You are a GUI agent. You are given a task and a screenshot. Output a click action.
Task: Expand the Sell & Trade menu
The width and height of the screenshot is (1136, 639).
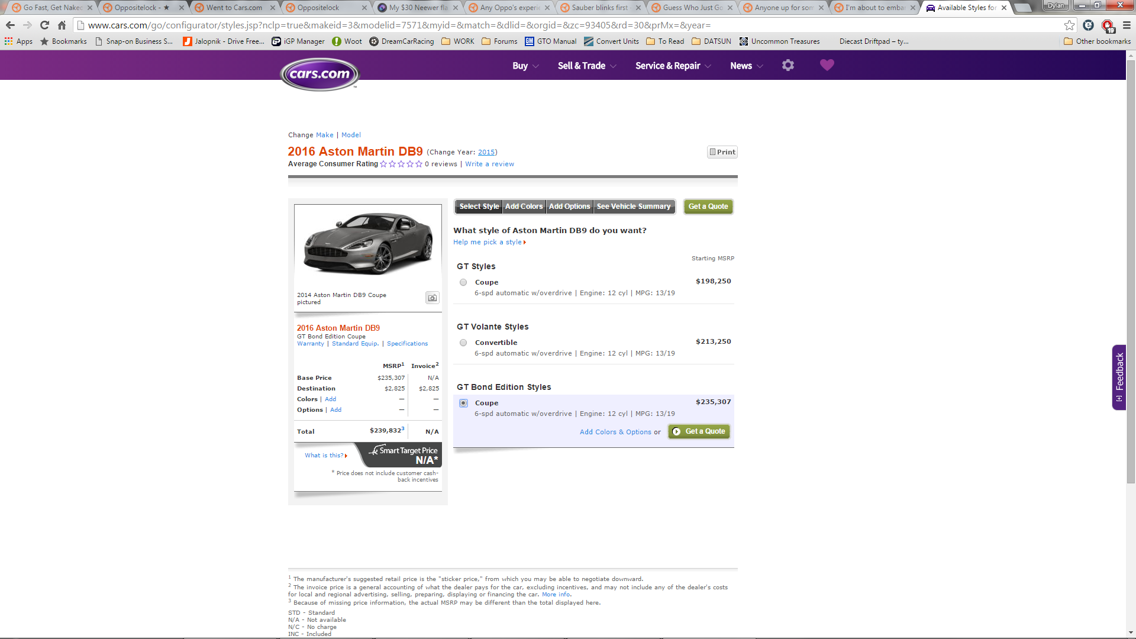click(587, 66)
